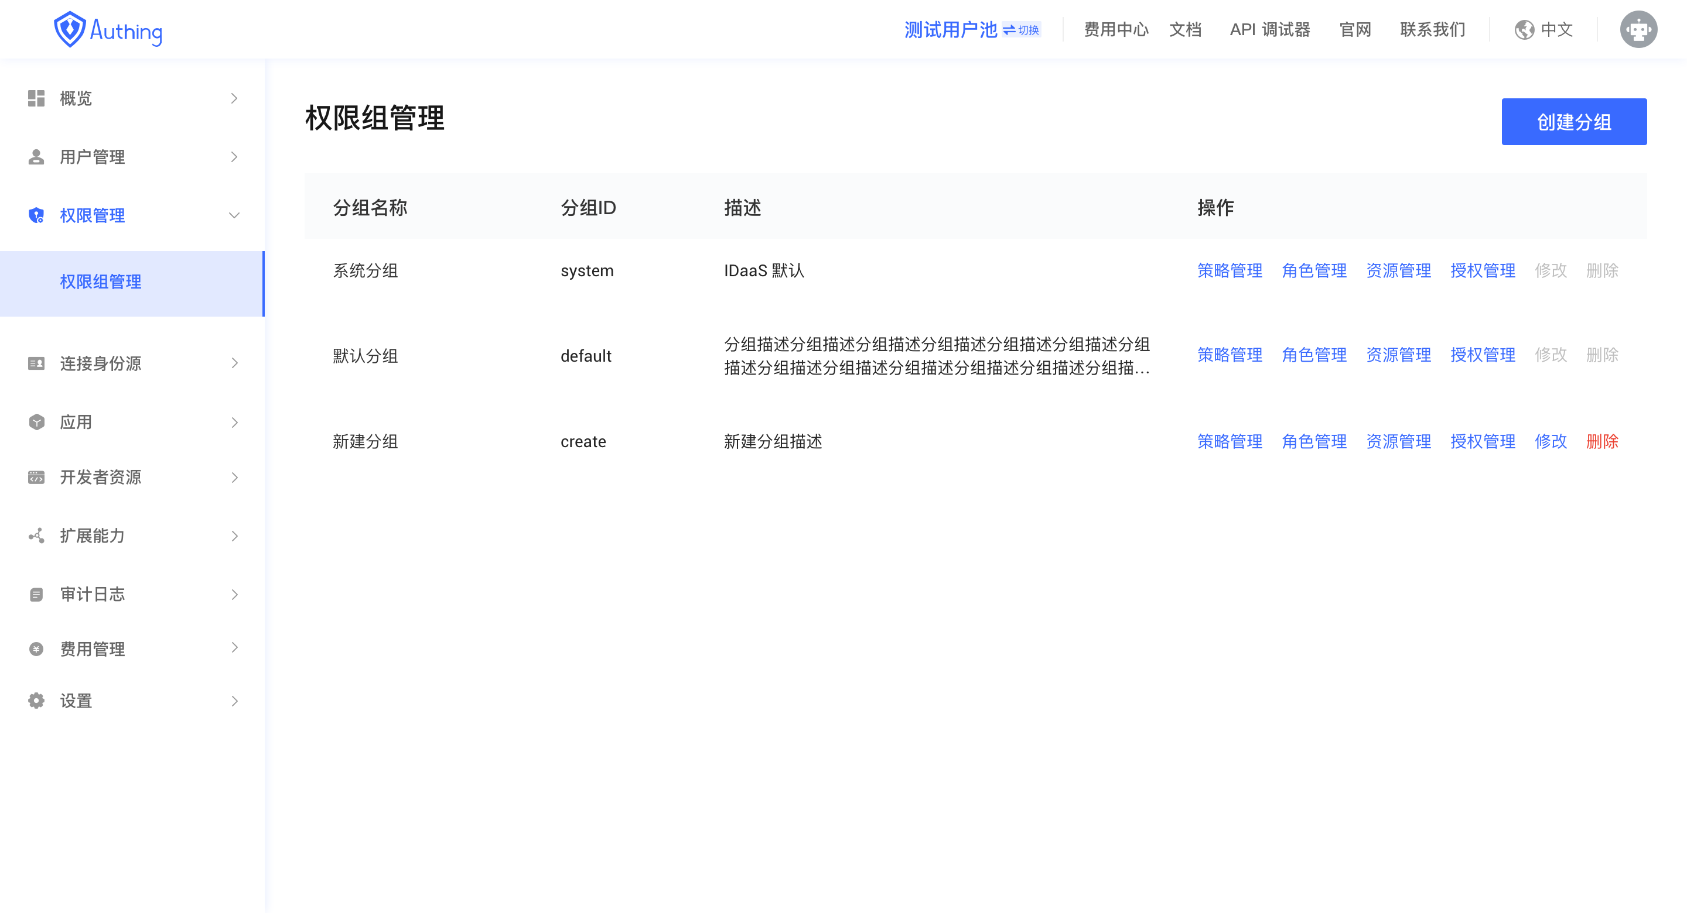Click the Authing logo icon
Viewport: 1687px width, 913px height.
[70, 29]
